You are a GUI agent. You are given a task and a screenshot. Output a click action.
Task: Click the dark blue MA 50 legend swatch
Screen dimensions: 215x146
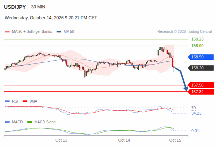click(x=59, y=32)
